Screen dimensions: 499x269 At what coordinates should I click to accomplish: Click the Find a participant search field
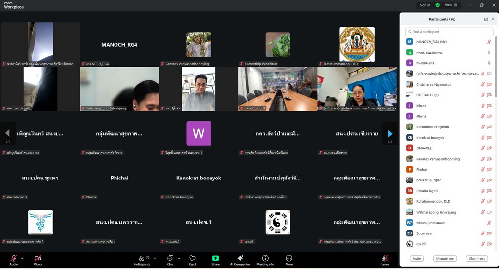pyautogui.click(x=449, y=32)
